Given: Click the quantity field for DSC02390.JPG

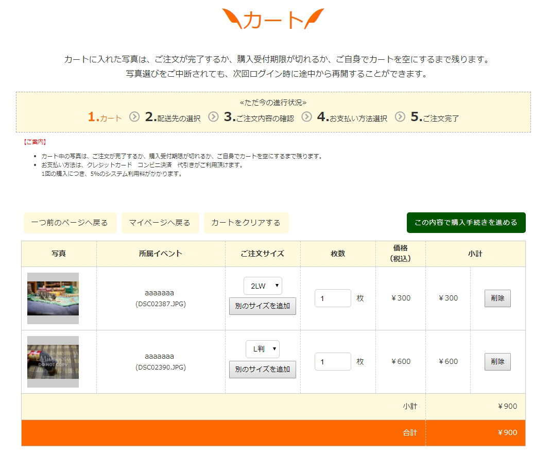Looking at the screenshot, I should point(333,362).
